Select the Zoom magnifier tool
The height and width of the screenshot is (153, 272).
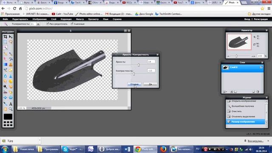tap(11, 109)
